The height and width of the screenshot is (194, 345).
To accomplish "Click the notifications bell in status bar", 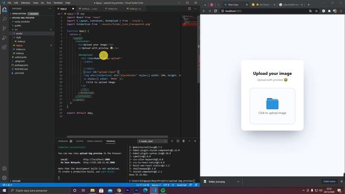I will point(196,185).
